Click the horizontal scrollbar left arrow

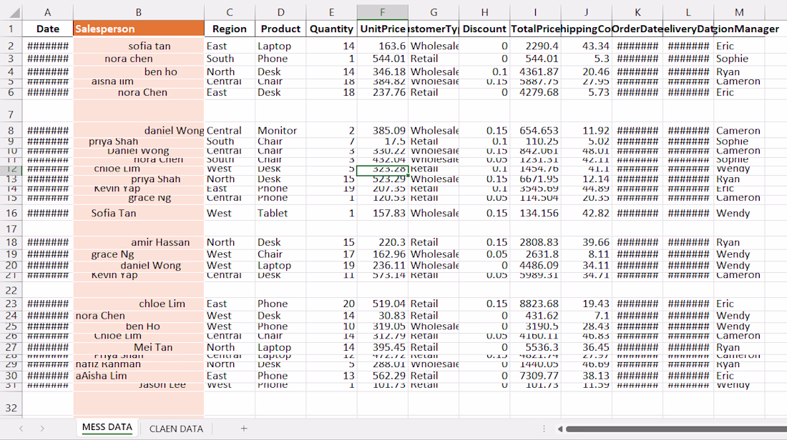tap(560, 429)
